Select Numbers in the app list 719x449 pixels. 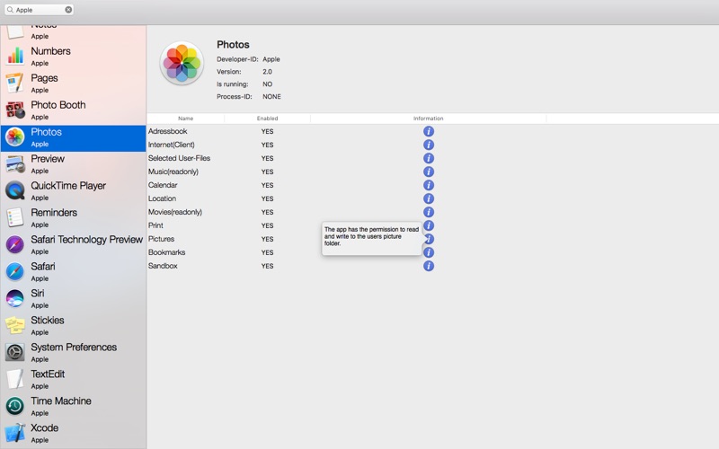pos(74,56)
